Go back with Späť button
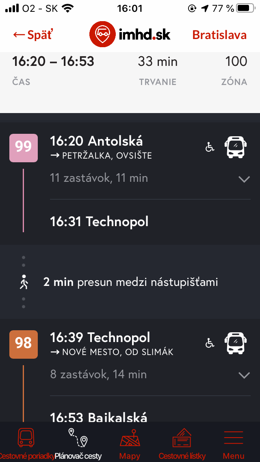Viewport: 260px width, 462px height. pyautogui.click(x=33, y=35)
